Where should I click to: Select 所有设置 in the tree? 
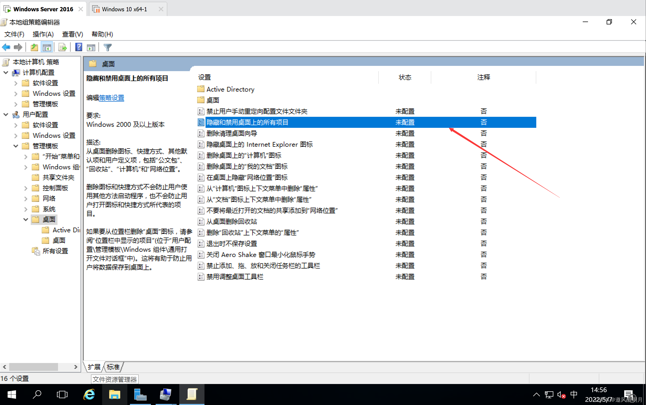[55, 251]
